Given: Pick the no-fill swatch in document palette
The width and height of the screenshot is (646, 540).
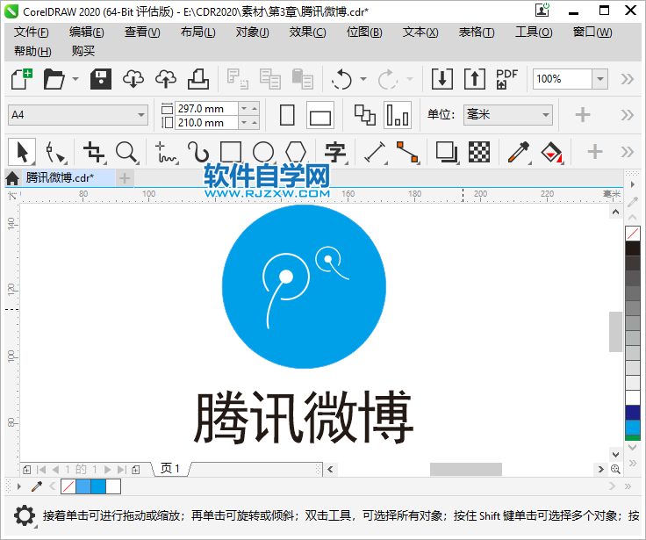Looking at the screenshot, I should point(68,486).
